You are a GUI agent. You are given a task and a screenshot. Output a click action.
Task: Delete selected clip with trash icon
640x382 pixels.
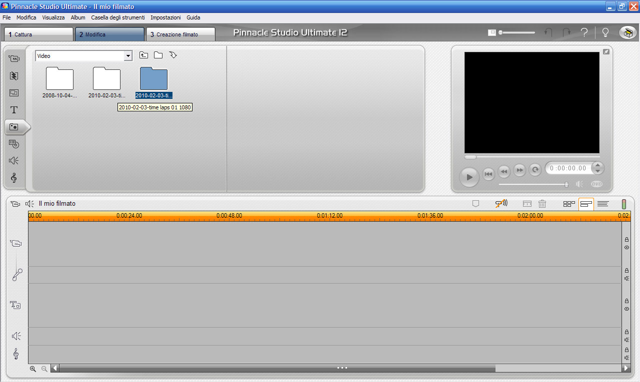(542, 204)
